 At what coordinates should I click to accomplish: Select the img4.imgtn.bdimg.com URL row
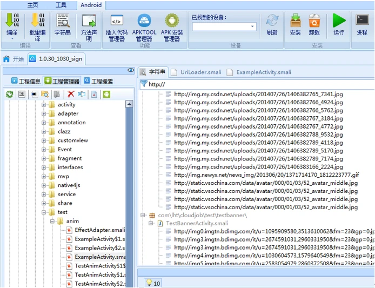(274, 256)
